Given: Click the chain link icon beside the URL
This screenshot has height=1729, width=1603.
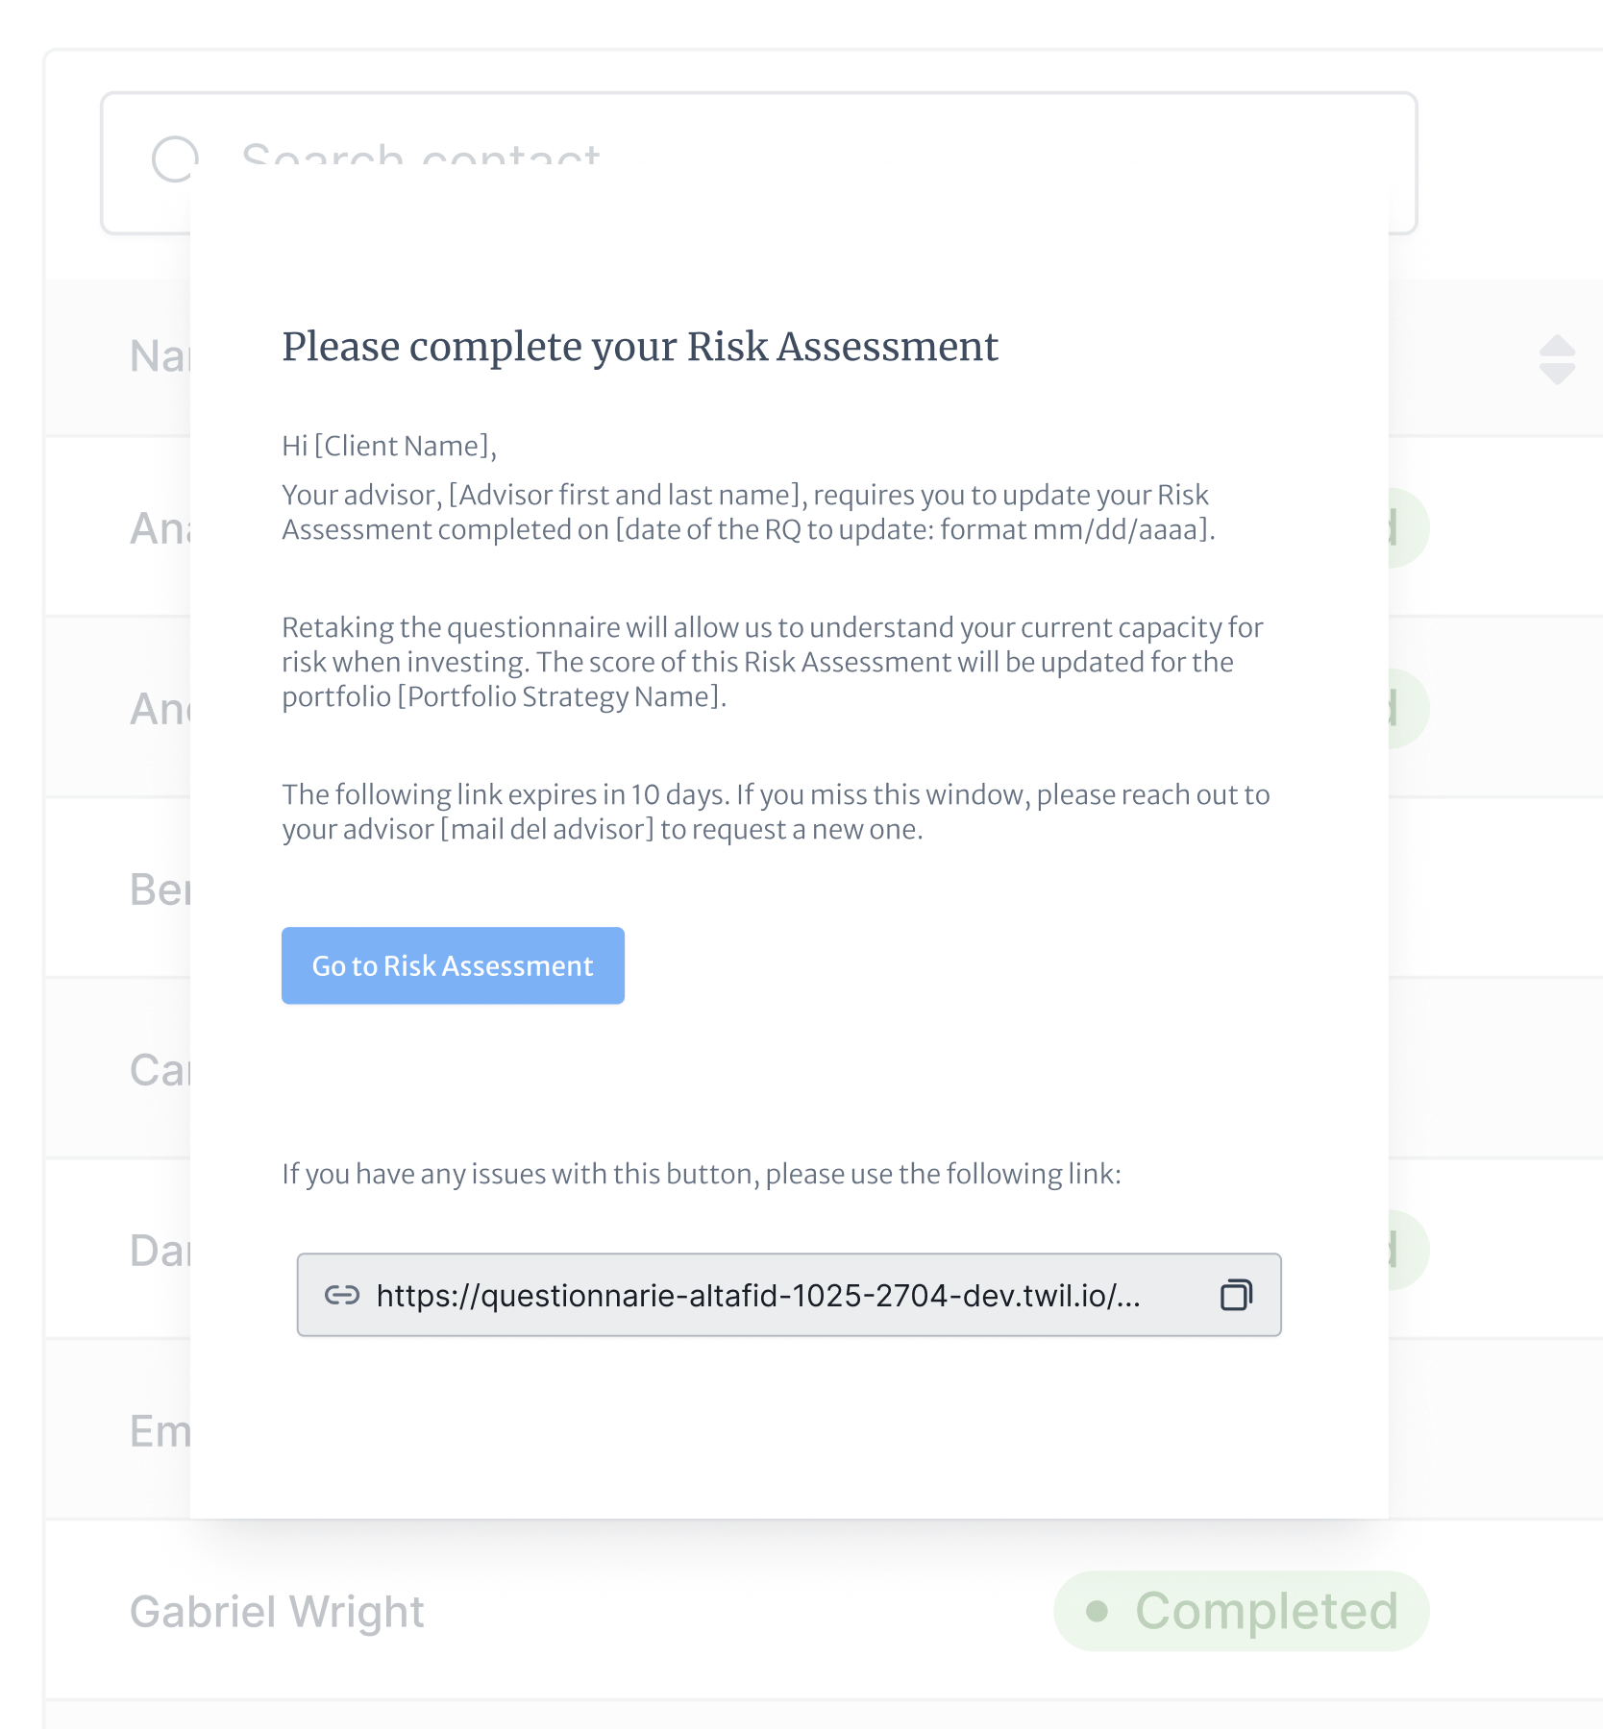Looking at the screenshot, I should pos(342,1295).
